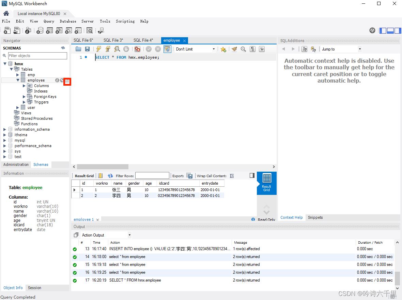Click the output panel vertical scrollbar thumb
This screenshot has width=402, height=300.
tap(397, 278)
